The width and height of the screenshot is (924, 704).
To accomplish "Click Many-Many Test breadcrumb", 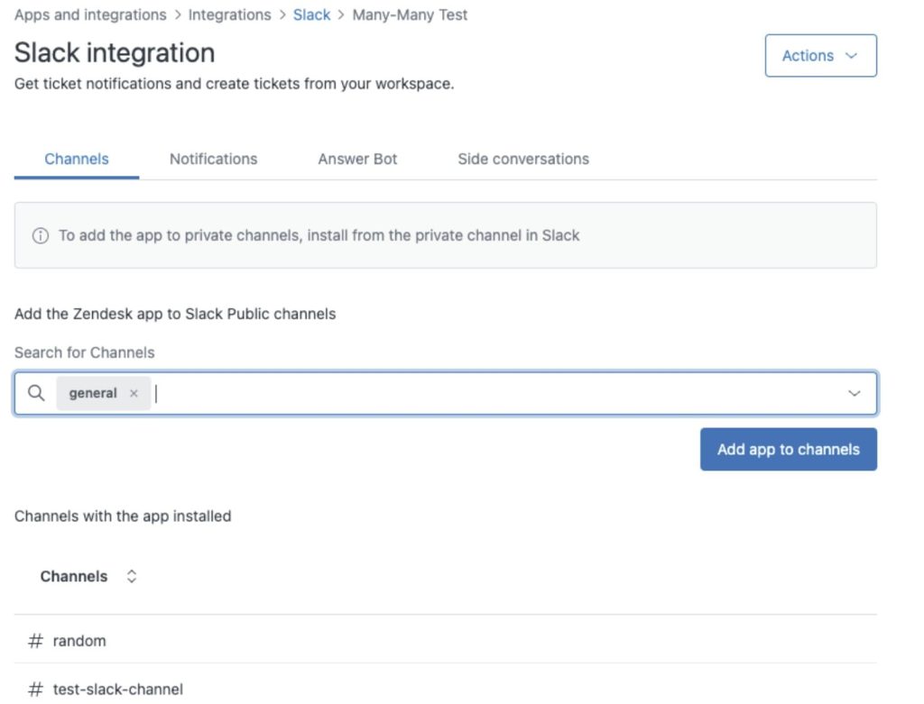I will coord(410,14).
